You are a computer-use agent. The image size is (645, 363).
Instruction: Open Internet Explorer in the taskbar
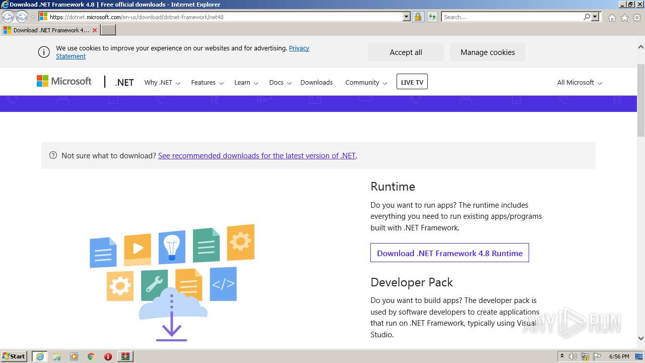40,356
